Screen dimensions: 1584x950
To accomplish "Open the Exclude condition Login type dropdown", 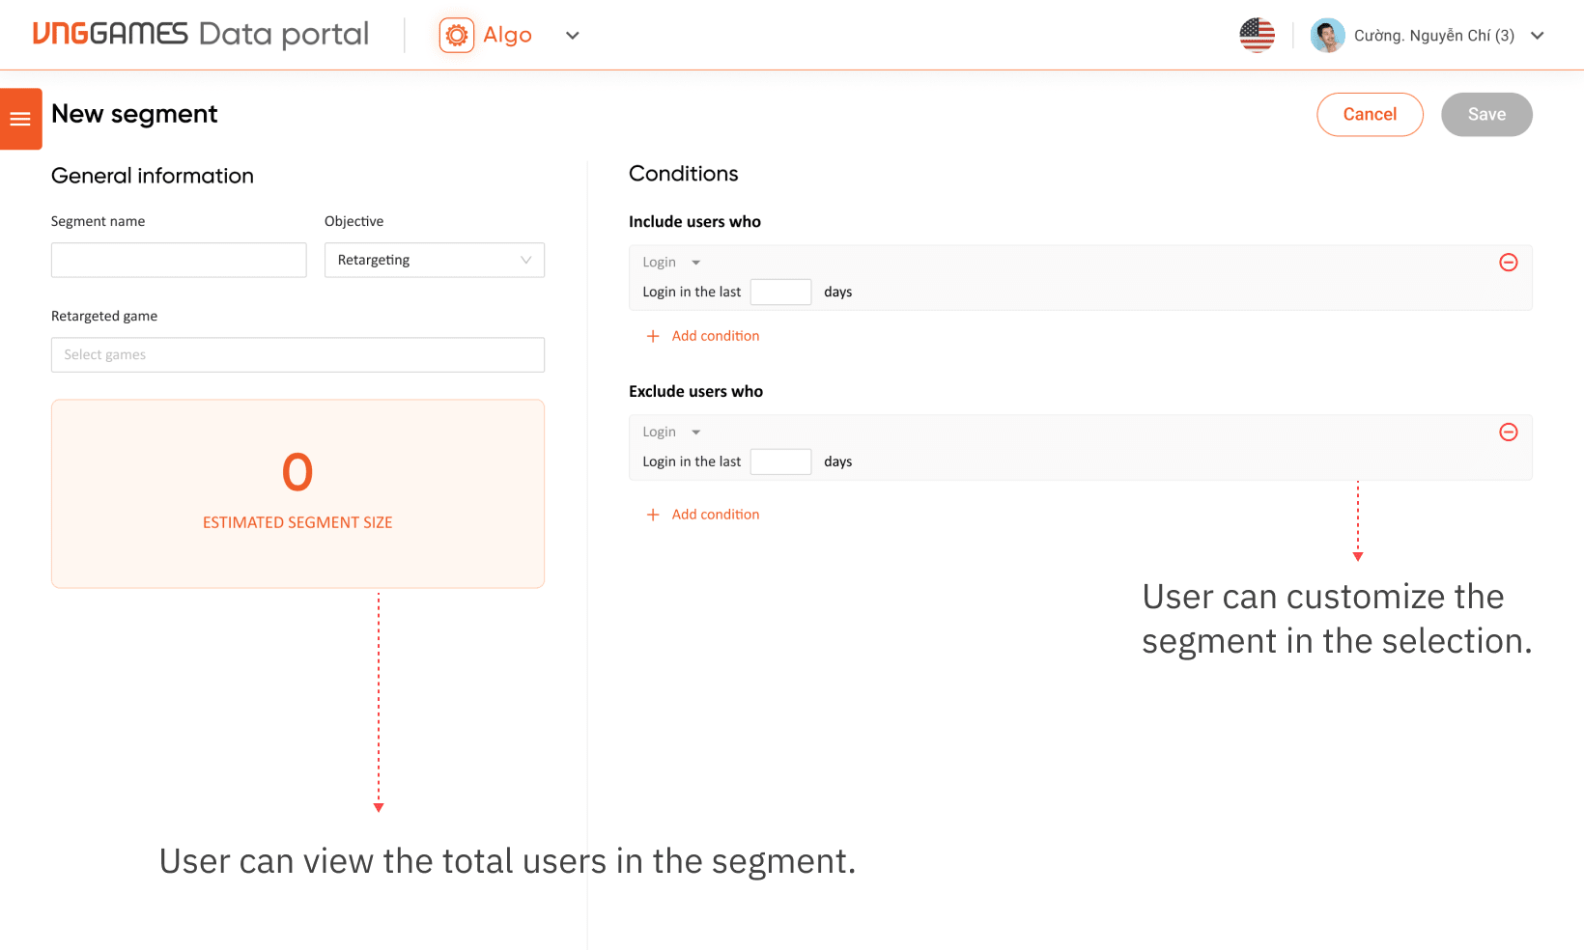I will pyautogui.click(x=671, y=433).
